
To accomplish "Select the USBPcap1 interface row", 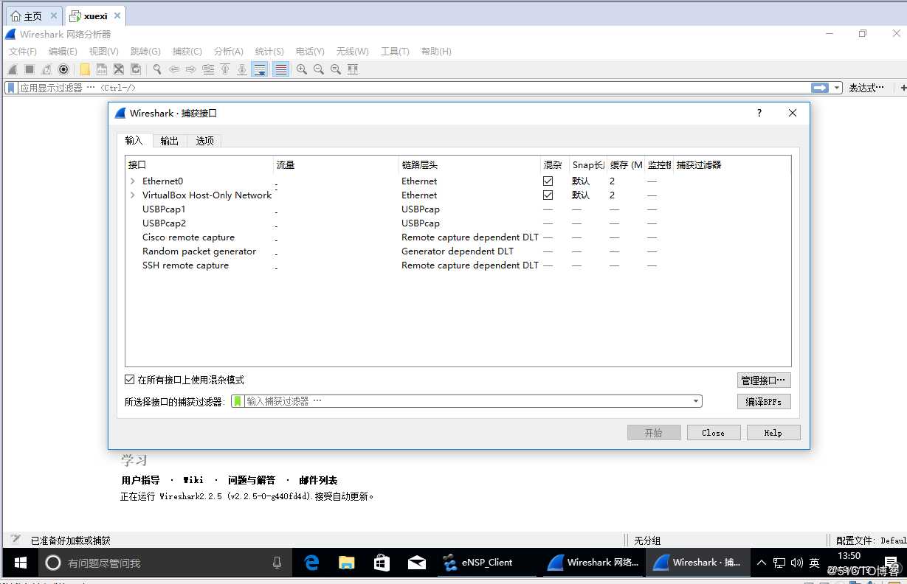I will 458,209.
